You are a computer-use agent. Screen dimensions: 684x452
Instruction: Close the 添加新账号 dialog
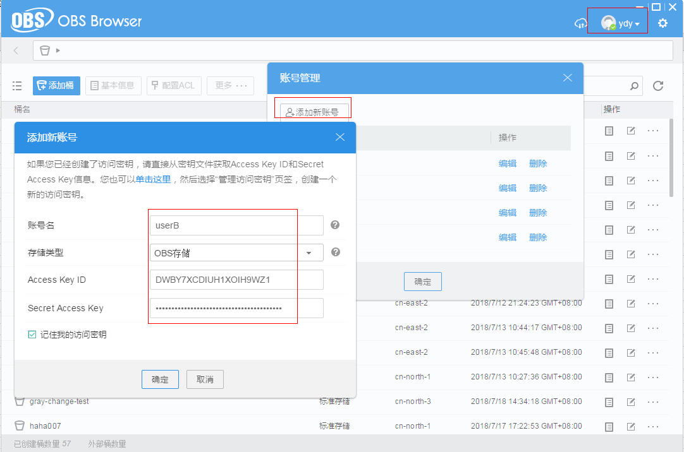[340, 137]
